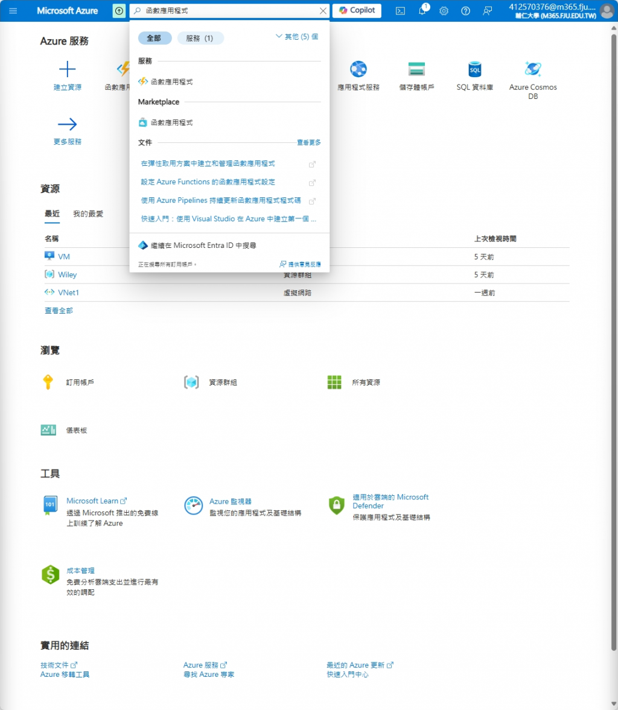Open the Microsoft Learn link
Image resolution: width=618 pixels, height=710 pixels.
pos(97,501)
